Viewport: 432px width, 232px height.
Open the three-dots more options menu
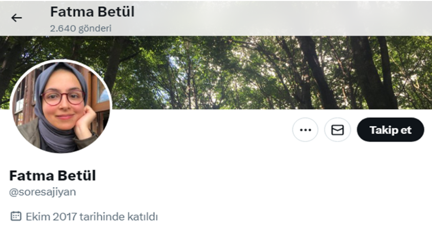coord(305,130)
